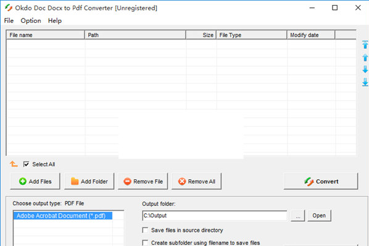
Task: Sort list by File name column header
Action: [45, 35]
